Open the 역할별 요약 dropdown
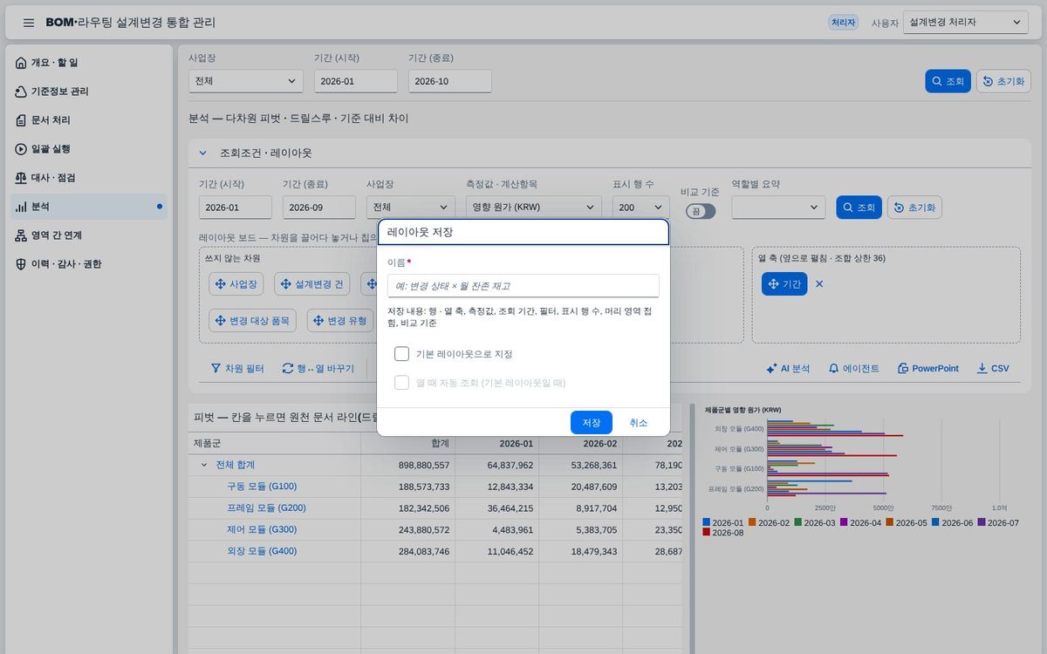Viewport: 1047px width, 654px height. (778, 208)
